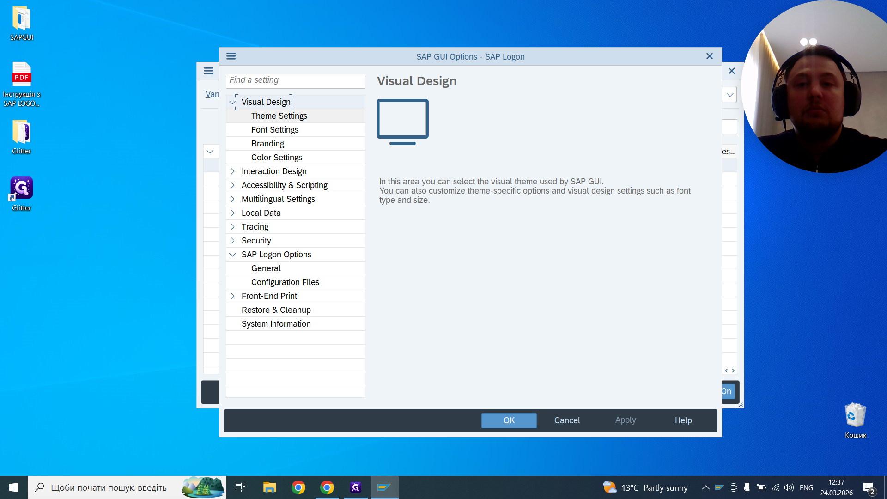Click the Find a setting search field
This screenshot has height=499, width=887.
296,81
